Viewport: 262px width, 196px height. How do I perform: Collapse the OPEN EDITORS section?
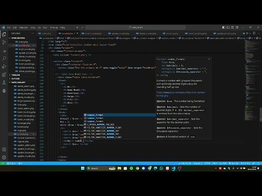pyautogui.click(x=18, y=38)
